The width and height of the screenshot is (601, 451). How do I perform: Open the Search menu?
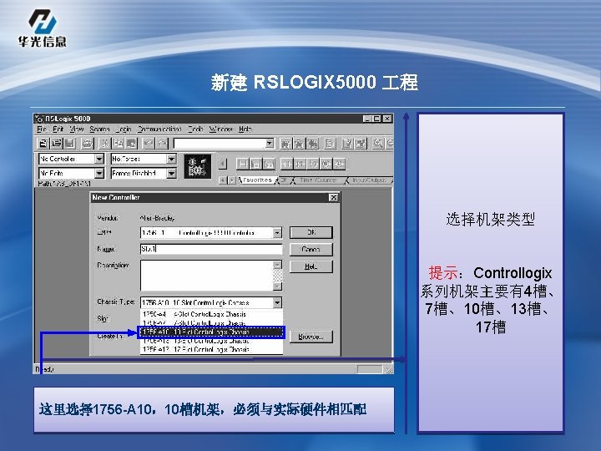(x=99, y=129)
